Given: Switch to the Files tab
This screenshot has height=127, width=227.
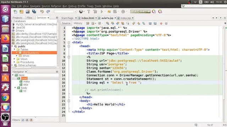Looking at the screenshot, I should [x=29, y=18].
